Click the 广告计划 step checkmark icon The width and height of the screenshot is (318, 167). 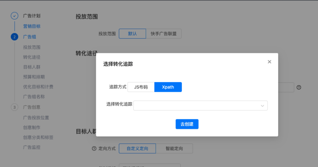point(14,16)
